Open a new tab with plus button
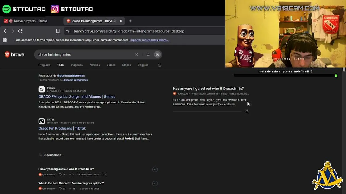The image size is (346, 194). point(130,21)
